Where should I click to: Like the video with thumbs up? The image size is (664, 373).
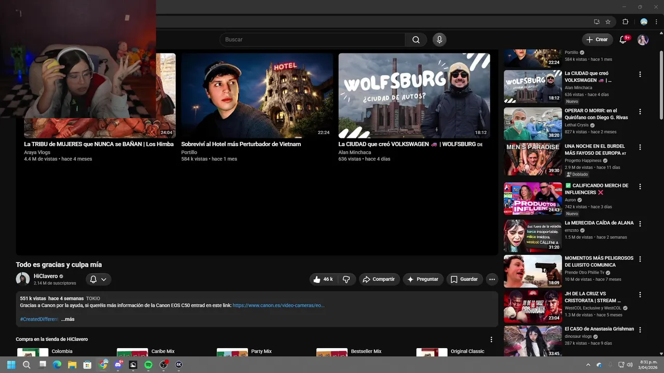pos(323,279)
